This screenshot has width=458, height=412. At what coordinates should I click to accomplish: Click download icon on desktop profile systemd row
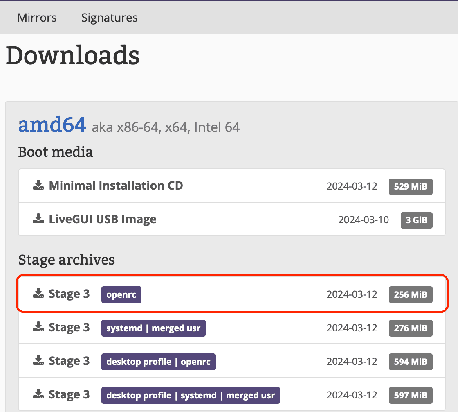point(38,394)
